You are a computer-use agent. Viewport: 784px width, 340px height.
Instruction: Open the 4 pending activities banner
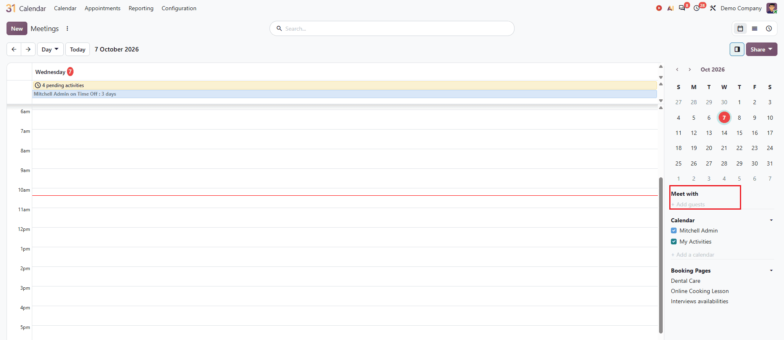tap(345, 85)
